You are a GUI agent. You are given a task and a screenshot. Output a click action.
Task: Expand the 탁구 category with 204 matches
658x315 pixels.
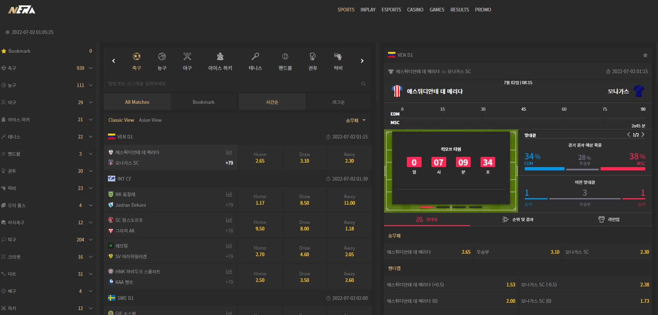click(x=90, y=240)
